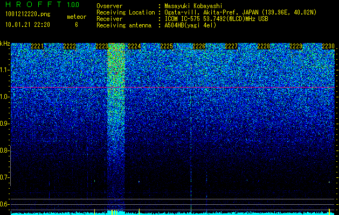Screen dimensions: 339x215
Task: Click the meteor count value 6
Action: click(77, 25)
